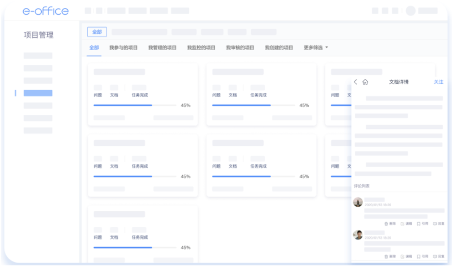
Task: Click the 关注 follow link
Action: (x=438, y=82)
